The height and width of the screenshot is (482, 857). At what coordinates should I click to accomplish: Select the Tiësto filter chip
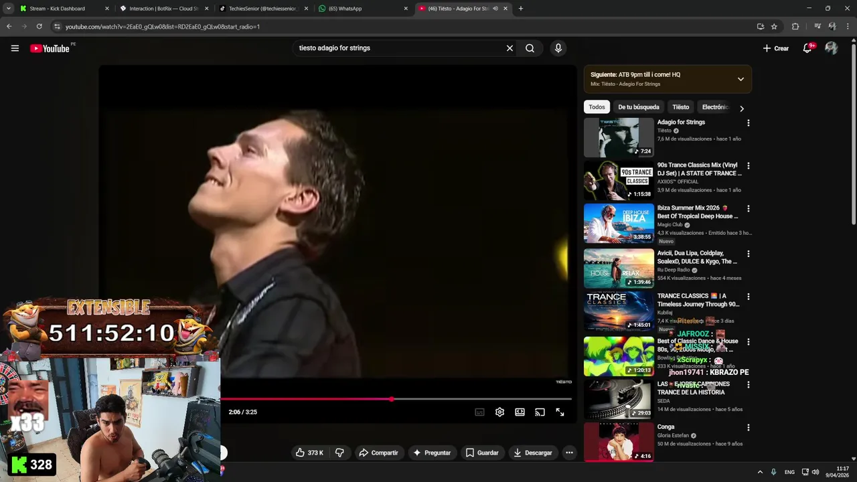point(681,107)
